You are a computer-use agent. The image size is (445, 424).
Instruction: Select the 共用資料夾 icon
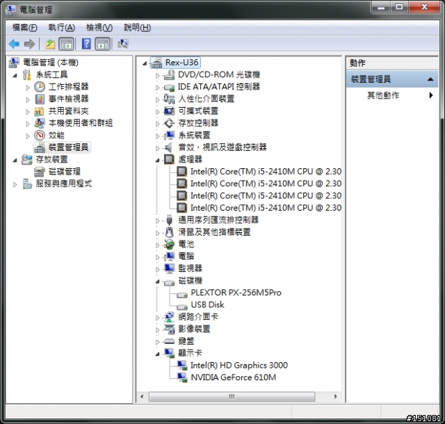[39, 111]
